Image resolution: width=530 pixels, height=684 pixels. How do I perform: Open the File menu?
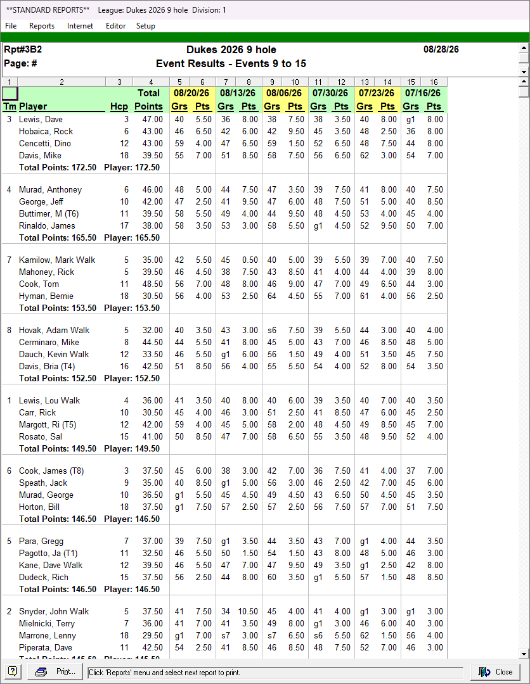[11, 26]
